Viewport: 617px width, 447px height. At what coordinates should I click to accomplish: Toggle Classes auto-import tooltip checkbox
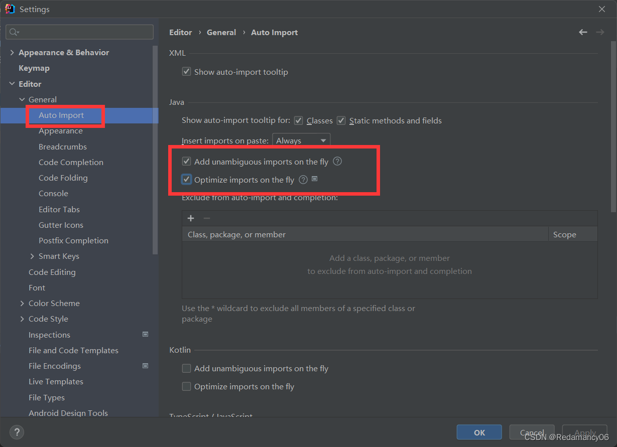click(x=298, y=120)
